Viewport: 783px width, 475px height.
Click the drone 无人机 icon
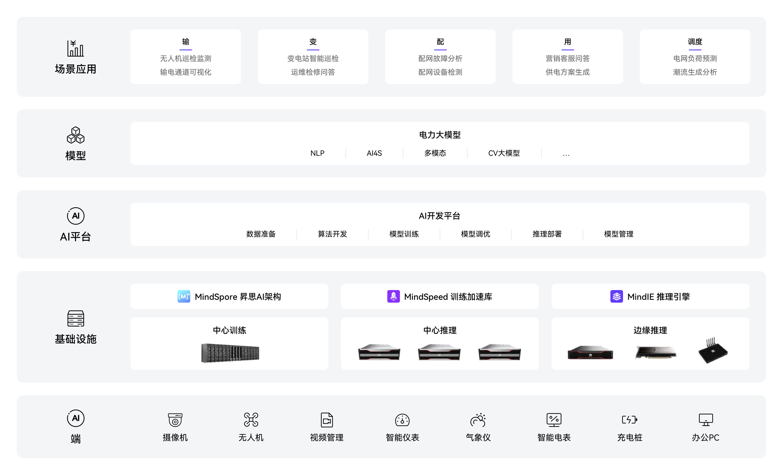tap(251, 420)
